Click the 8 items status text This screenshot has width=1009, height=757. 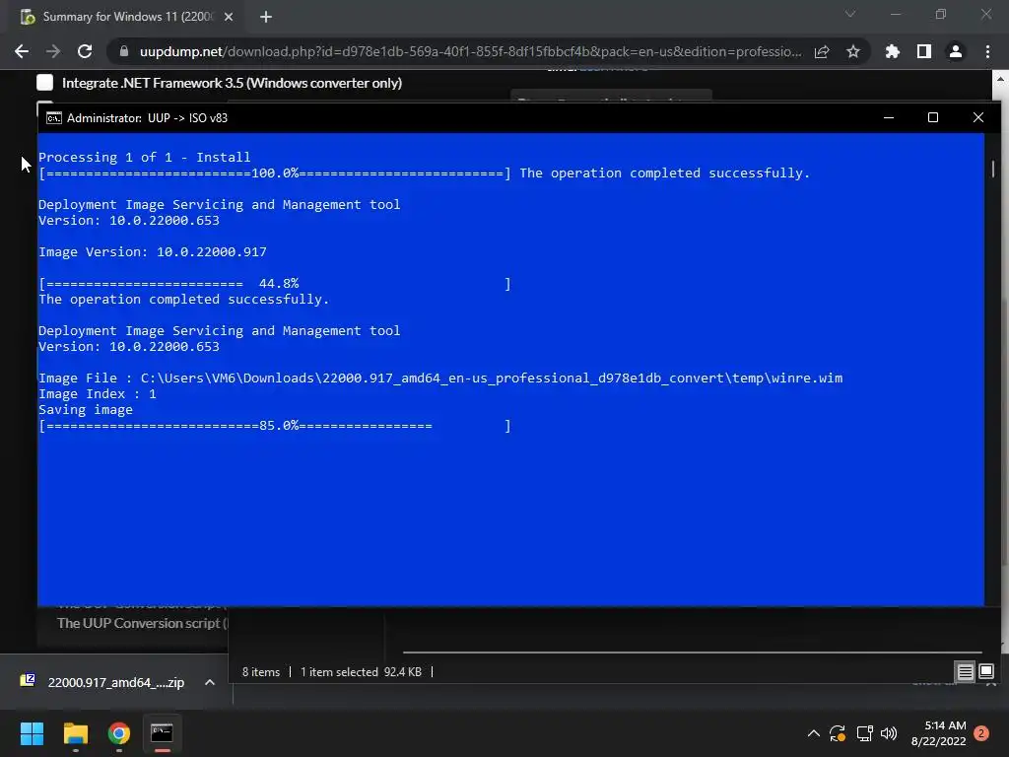(x=260, y=672)
